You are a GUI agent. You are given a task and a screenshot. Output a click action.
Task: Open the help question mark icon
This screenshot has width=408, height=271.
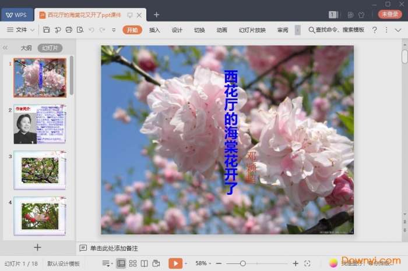click(374, 30)
